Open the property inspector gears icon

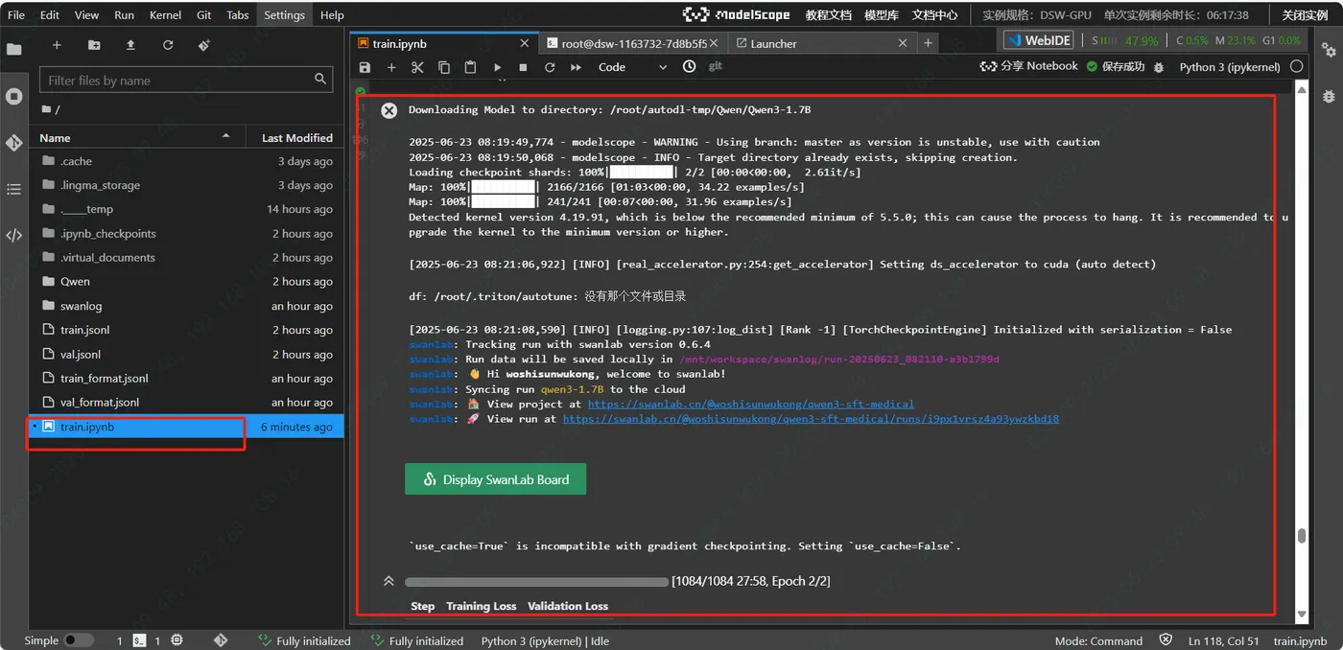point(1329,49)
